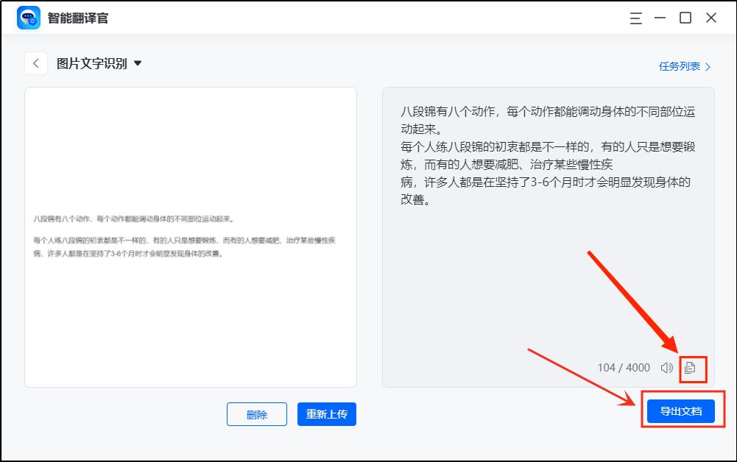The image size is (737, 462).
Task: Expand the 任务列表 panel via its chevron
Action: (x=708, y=65)
